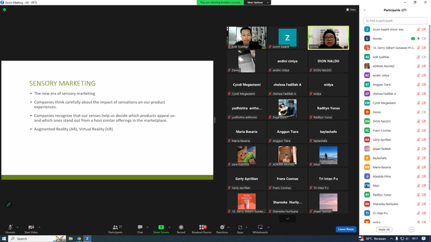Viewport: 431px width, 242px height.
Task: Click video-off icon for DION NALDO
Action: tap(424, 121)
